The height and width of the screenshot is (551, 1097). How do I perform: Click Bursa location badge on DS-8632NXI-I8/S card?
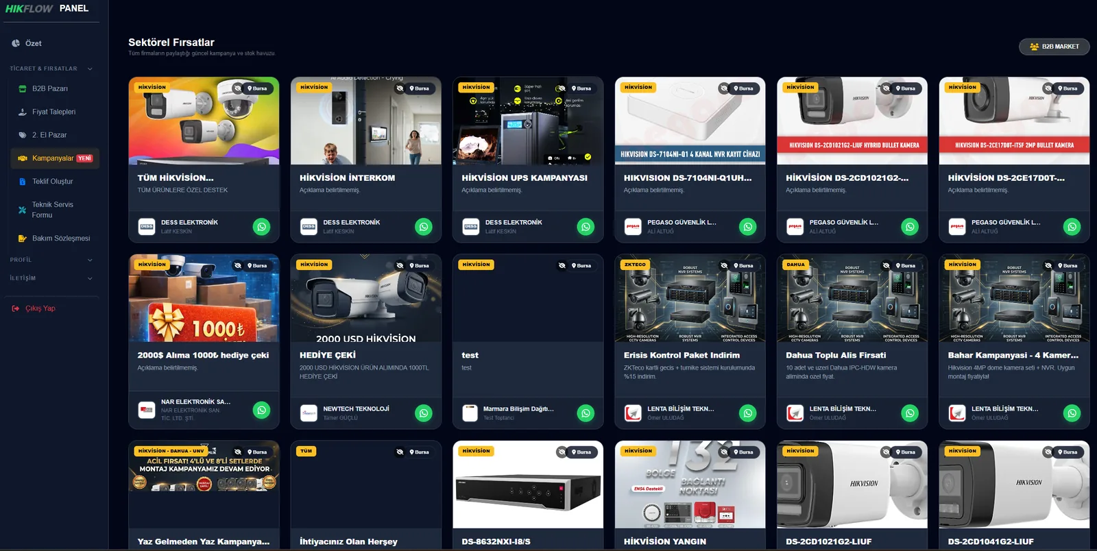tap(581, 452)
